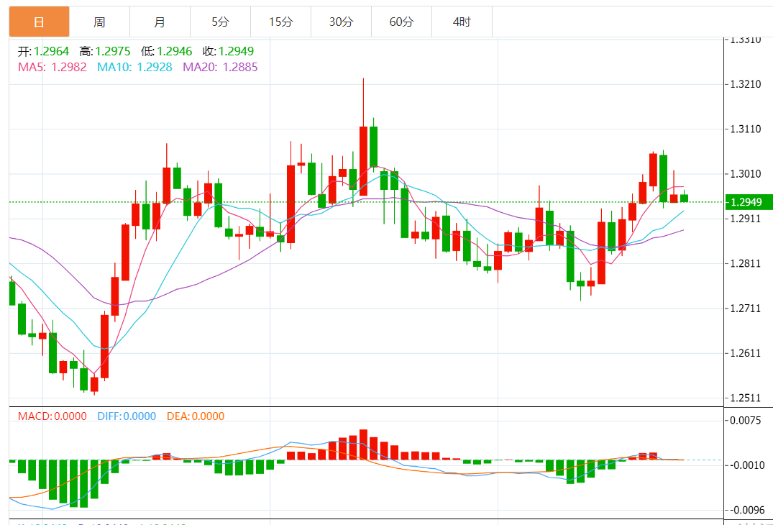Image resolution: width=773 pixels, height=525 pixels.
Task: Click the 0.0075 MACD axis label
Action: (746, 421)
